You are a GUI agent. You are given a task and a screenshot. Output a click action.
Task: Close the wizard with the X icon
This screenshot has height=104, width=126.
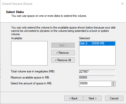pos(122,4)
